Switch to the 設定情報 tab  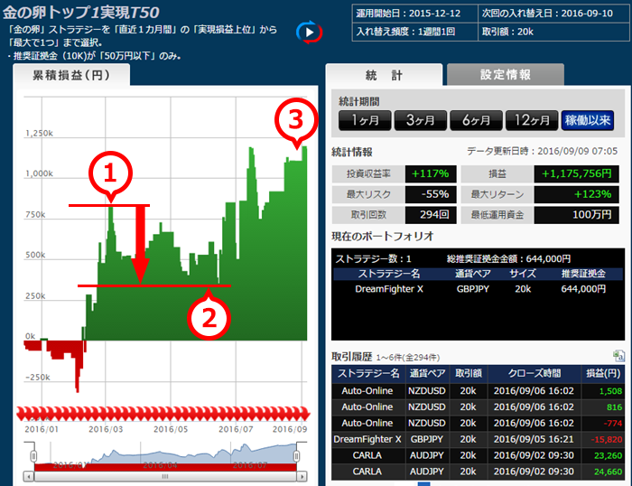(x=505, y=75)
